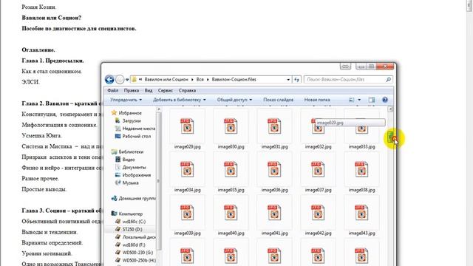Viewport: 473px width, 266px height.
Task: Open the Правка menu
Action: [132, 90]
